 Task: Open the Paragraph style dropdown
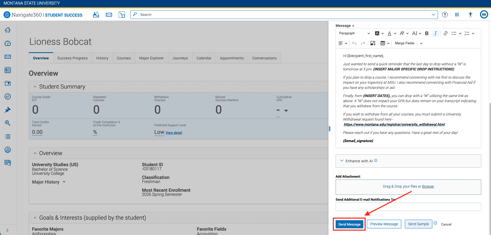pos(354,33)
